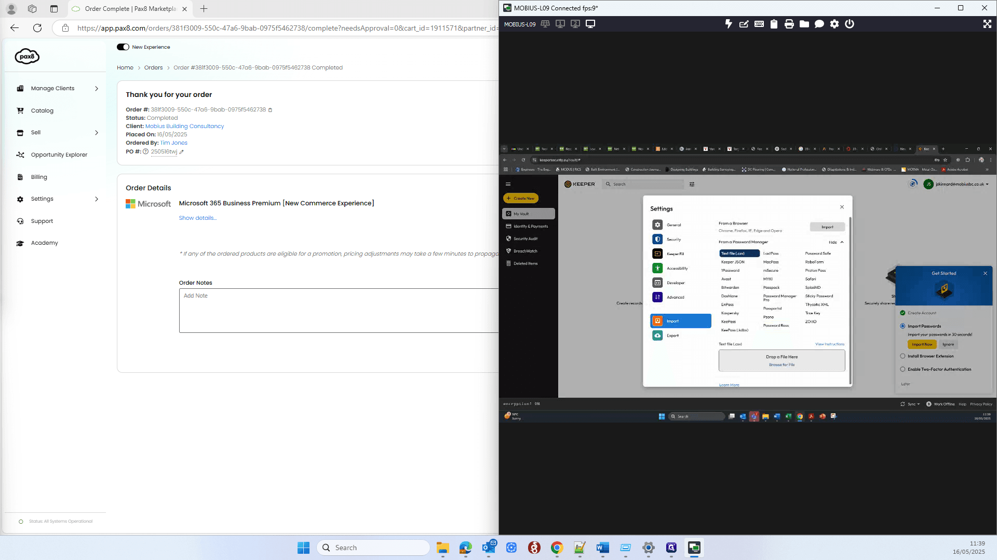Open the Mobius Building Consultancy client link
The image size is (997, 560).
click(x=184, y=127)
